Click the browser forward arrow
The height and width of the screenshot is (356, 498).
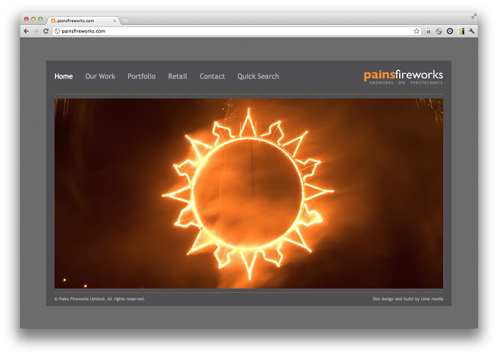click(x=36, y=31)
